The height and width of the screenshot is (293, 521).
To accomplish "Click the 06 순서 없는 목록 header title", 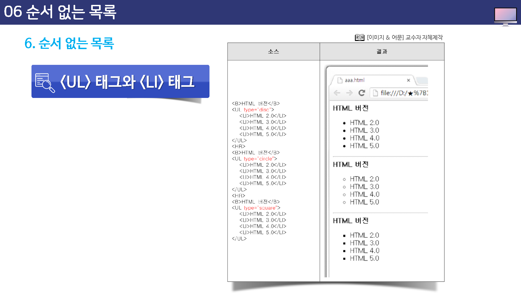I will (x=60, y=12).
